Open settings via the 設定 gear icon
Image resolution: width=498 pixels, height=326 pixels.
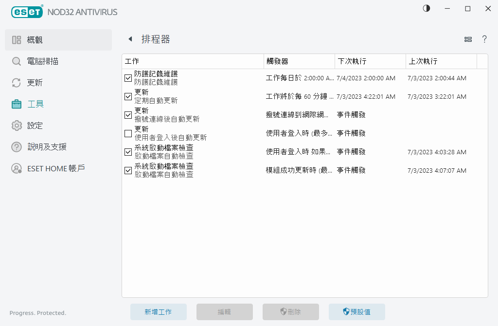(x=16, y=126)
